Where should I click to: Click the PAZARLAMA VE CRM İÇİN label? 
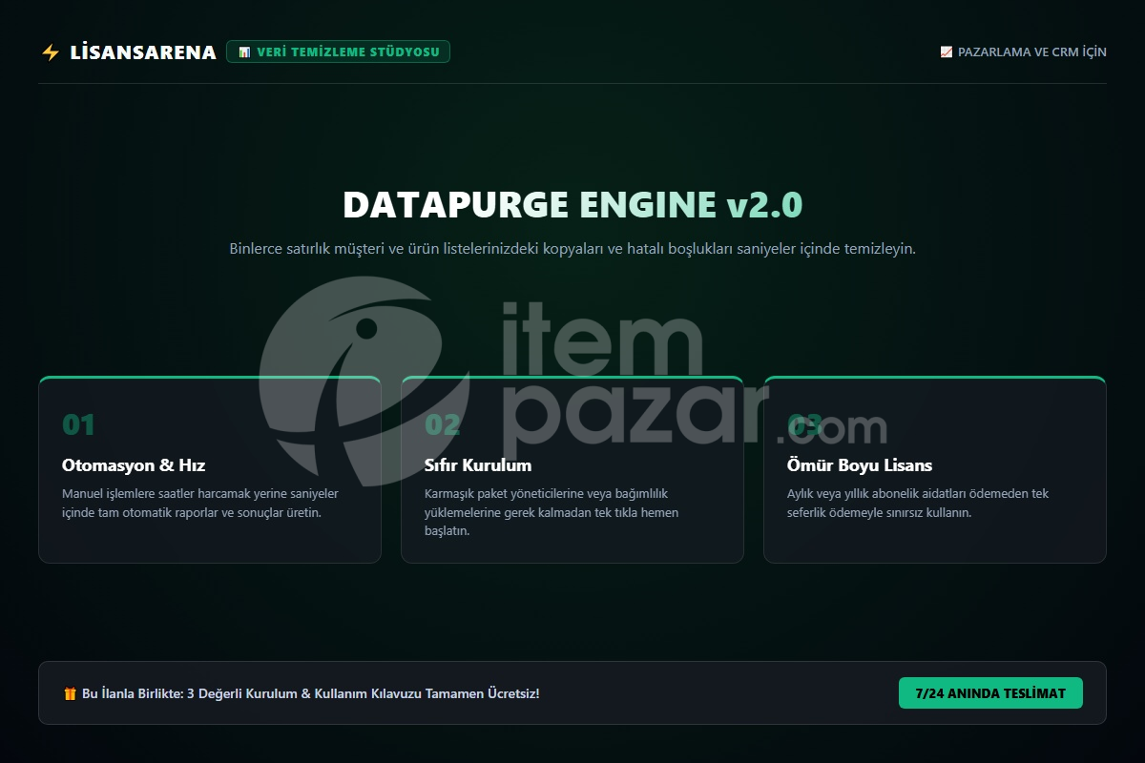[x=1031, y=52]
